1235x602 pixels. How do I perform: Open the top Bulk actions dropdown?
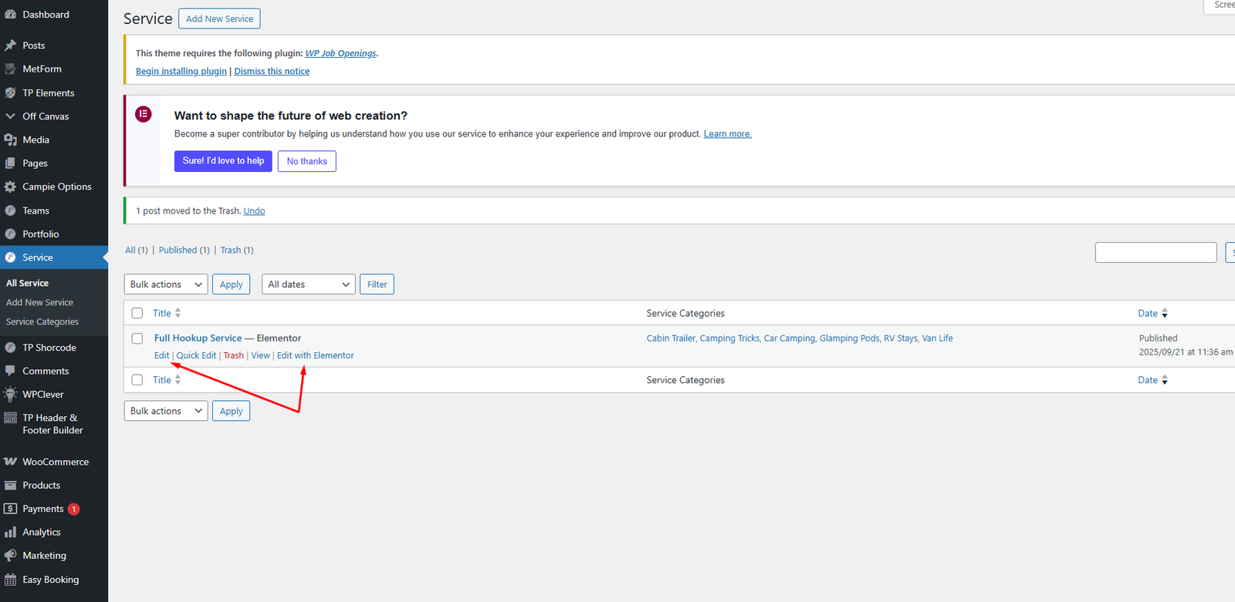tap(165, 284)
